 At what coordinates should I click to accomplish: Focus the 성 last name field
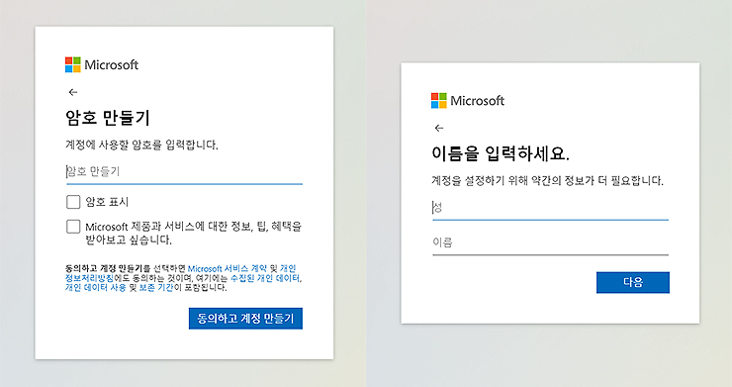[550, 208]
